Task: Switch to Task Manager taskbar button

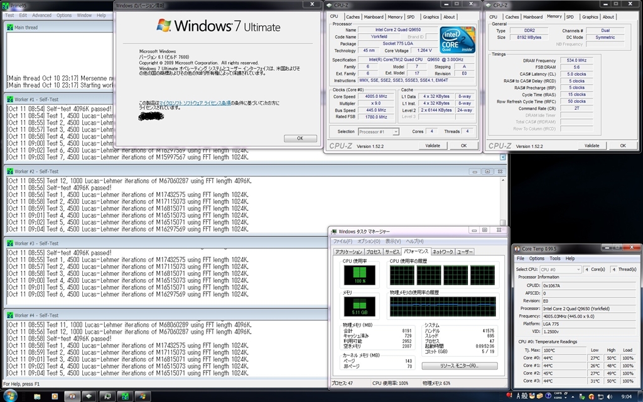Action: [107, 396]
